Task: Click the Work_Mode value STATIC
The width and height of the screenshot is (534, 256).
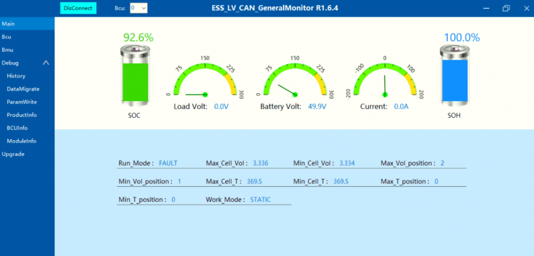Action: click(x=261, y=200)
